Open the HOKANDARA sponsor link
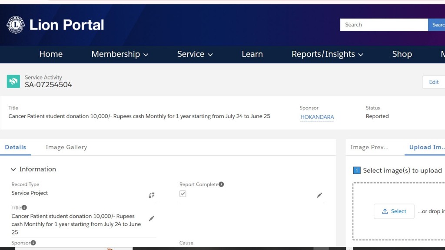The width and height of the screenshot is (445, 250). (x=317, y=117)
